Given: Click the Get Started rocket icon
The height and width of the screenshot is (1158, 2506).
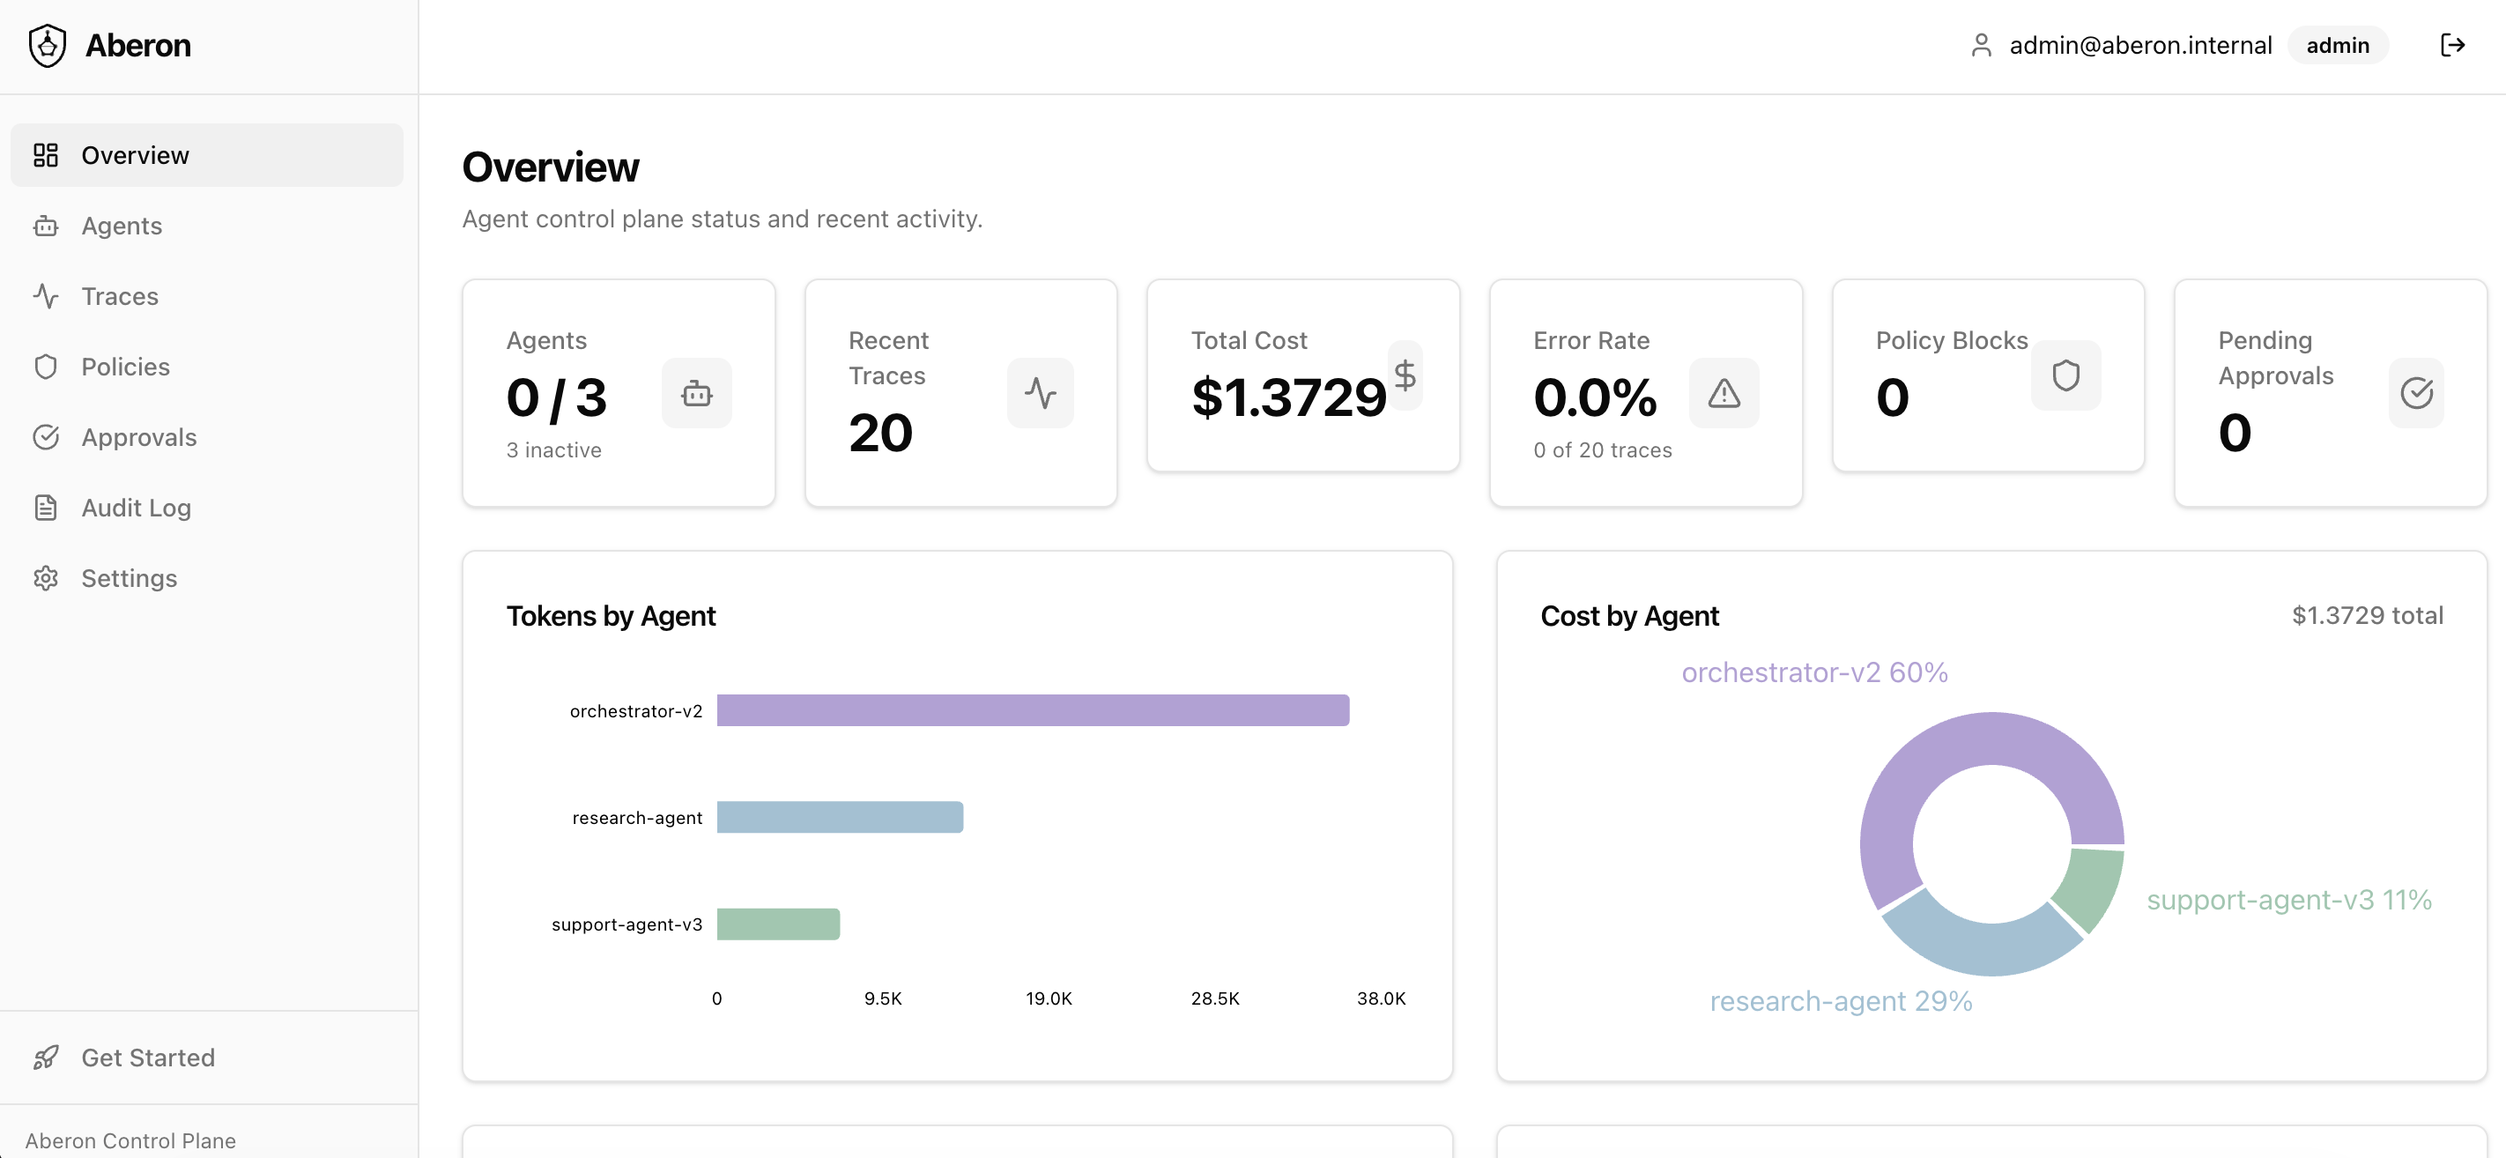Looking at the screenshot, I should [47, 1058].
